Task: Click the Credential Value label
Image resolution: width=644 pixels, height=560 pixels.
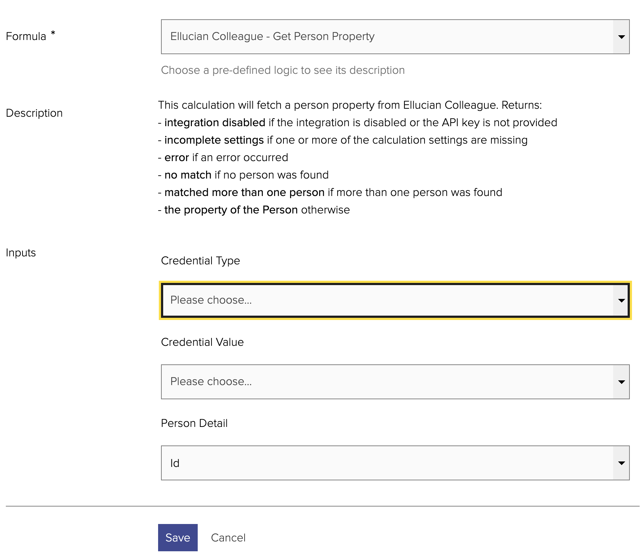Action: (202, 342)
